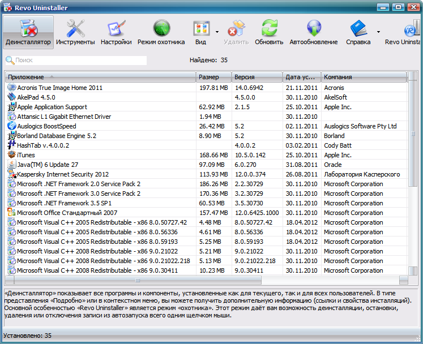Click the greyed Удалить icon
Screen dimensions: 423x344
(x=236, y=28)
